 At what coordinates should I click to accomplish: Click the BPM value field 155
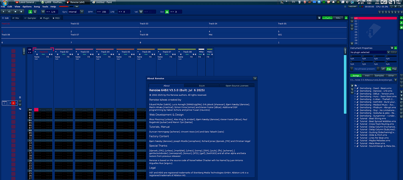(102, 12)
